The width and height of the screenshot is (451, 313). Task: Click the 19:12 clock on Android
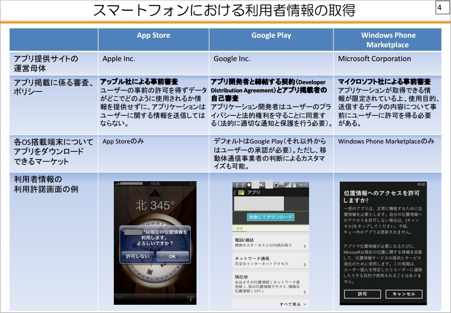pos(303,185)
